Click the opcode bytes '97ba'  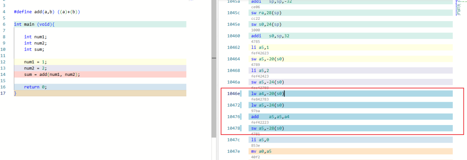tap(256, 111)
